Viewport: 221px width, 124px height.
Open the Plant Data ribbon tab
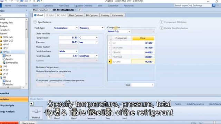pyautogui.click(x=64, y=6)
